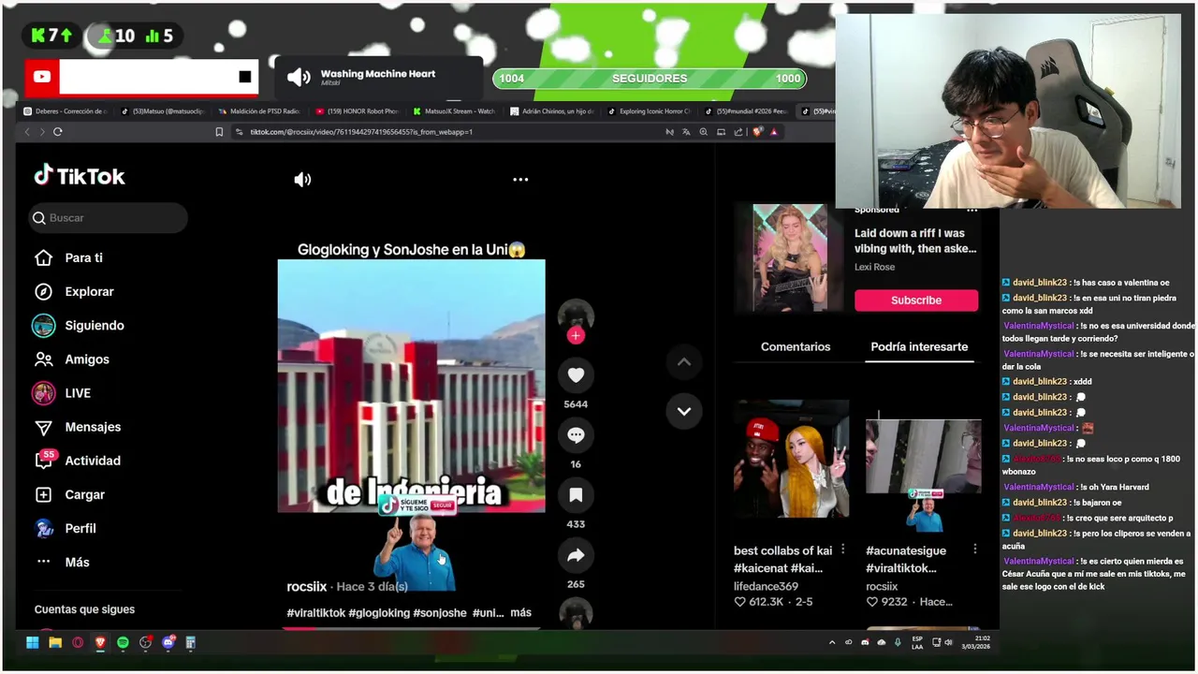Go to next video arrow
Viewport: 1198px width, 674px height.
[x=684, y=411]
